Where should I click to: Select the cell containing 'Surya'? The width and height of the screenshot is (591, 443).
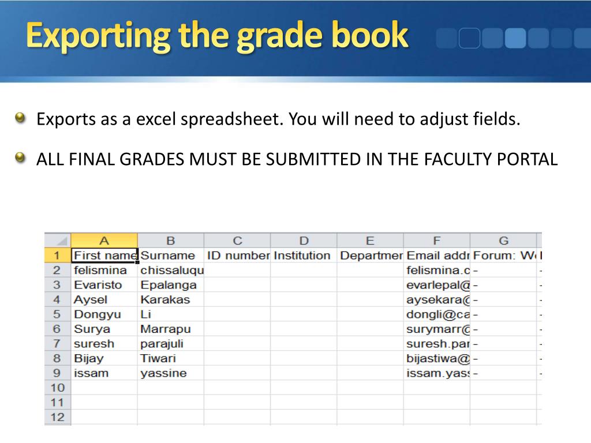pos(104,329)
